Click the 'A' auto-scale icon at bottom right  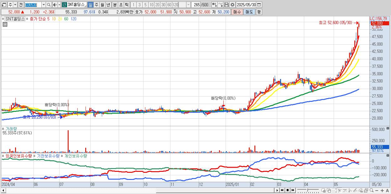point(387,191)
